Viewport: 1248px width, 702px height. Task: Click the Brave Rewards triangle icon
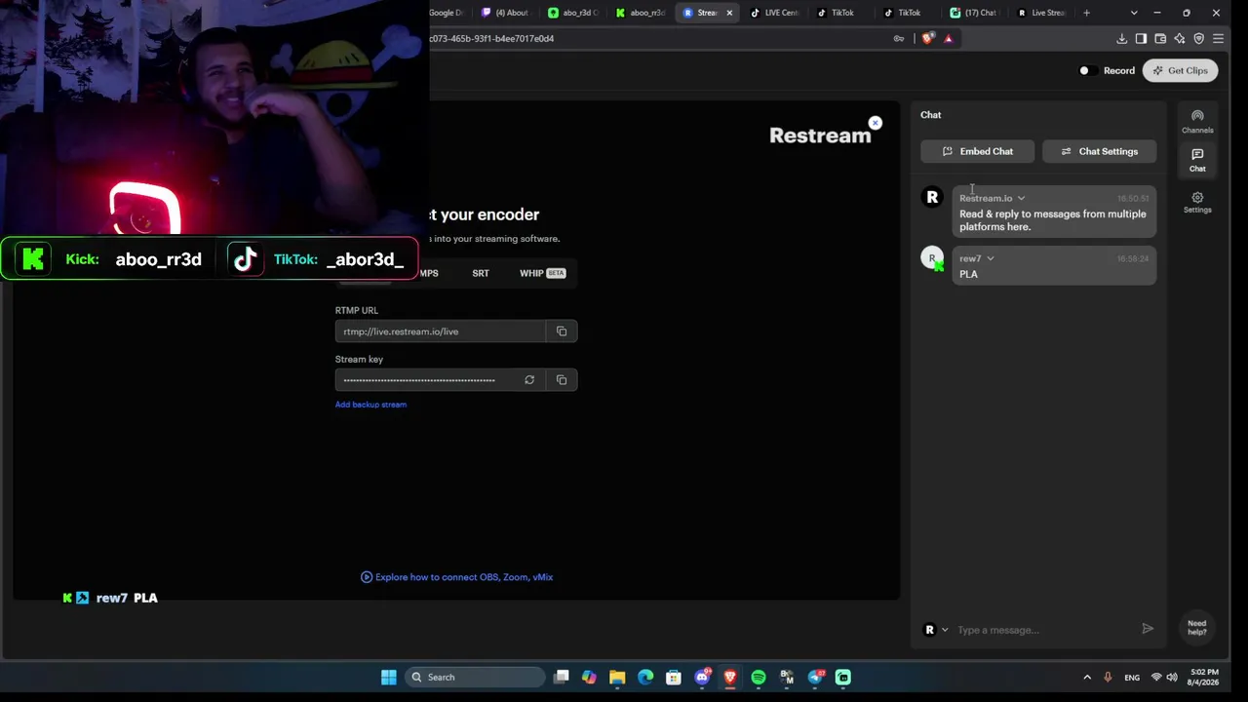[948, 38]
